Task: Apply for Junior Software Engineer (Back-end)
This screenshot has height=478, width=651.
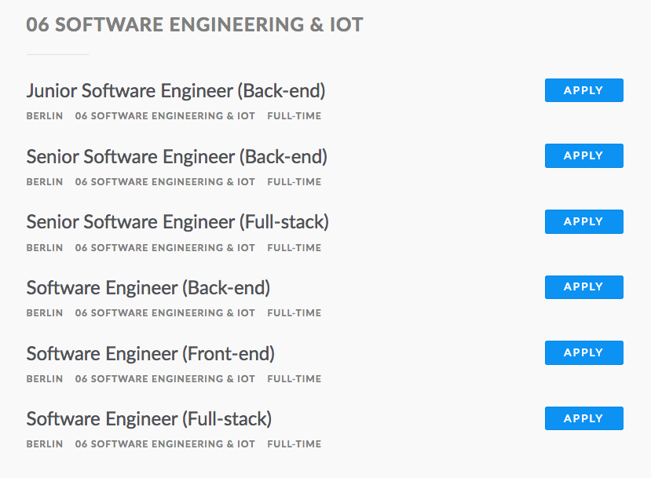Action: pyautogui.click(x=583, y=90)
